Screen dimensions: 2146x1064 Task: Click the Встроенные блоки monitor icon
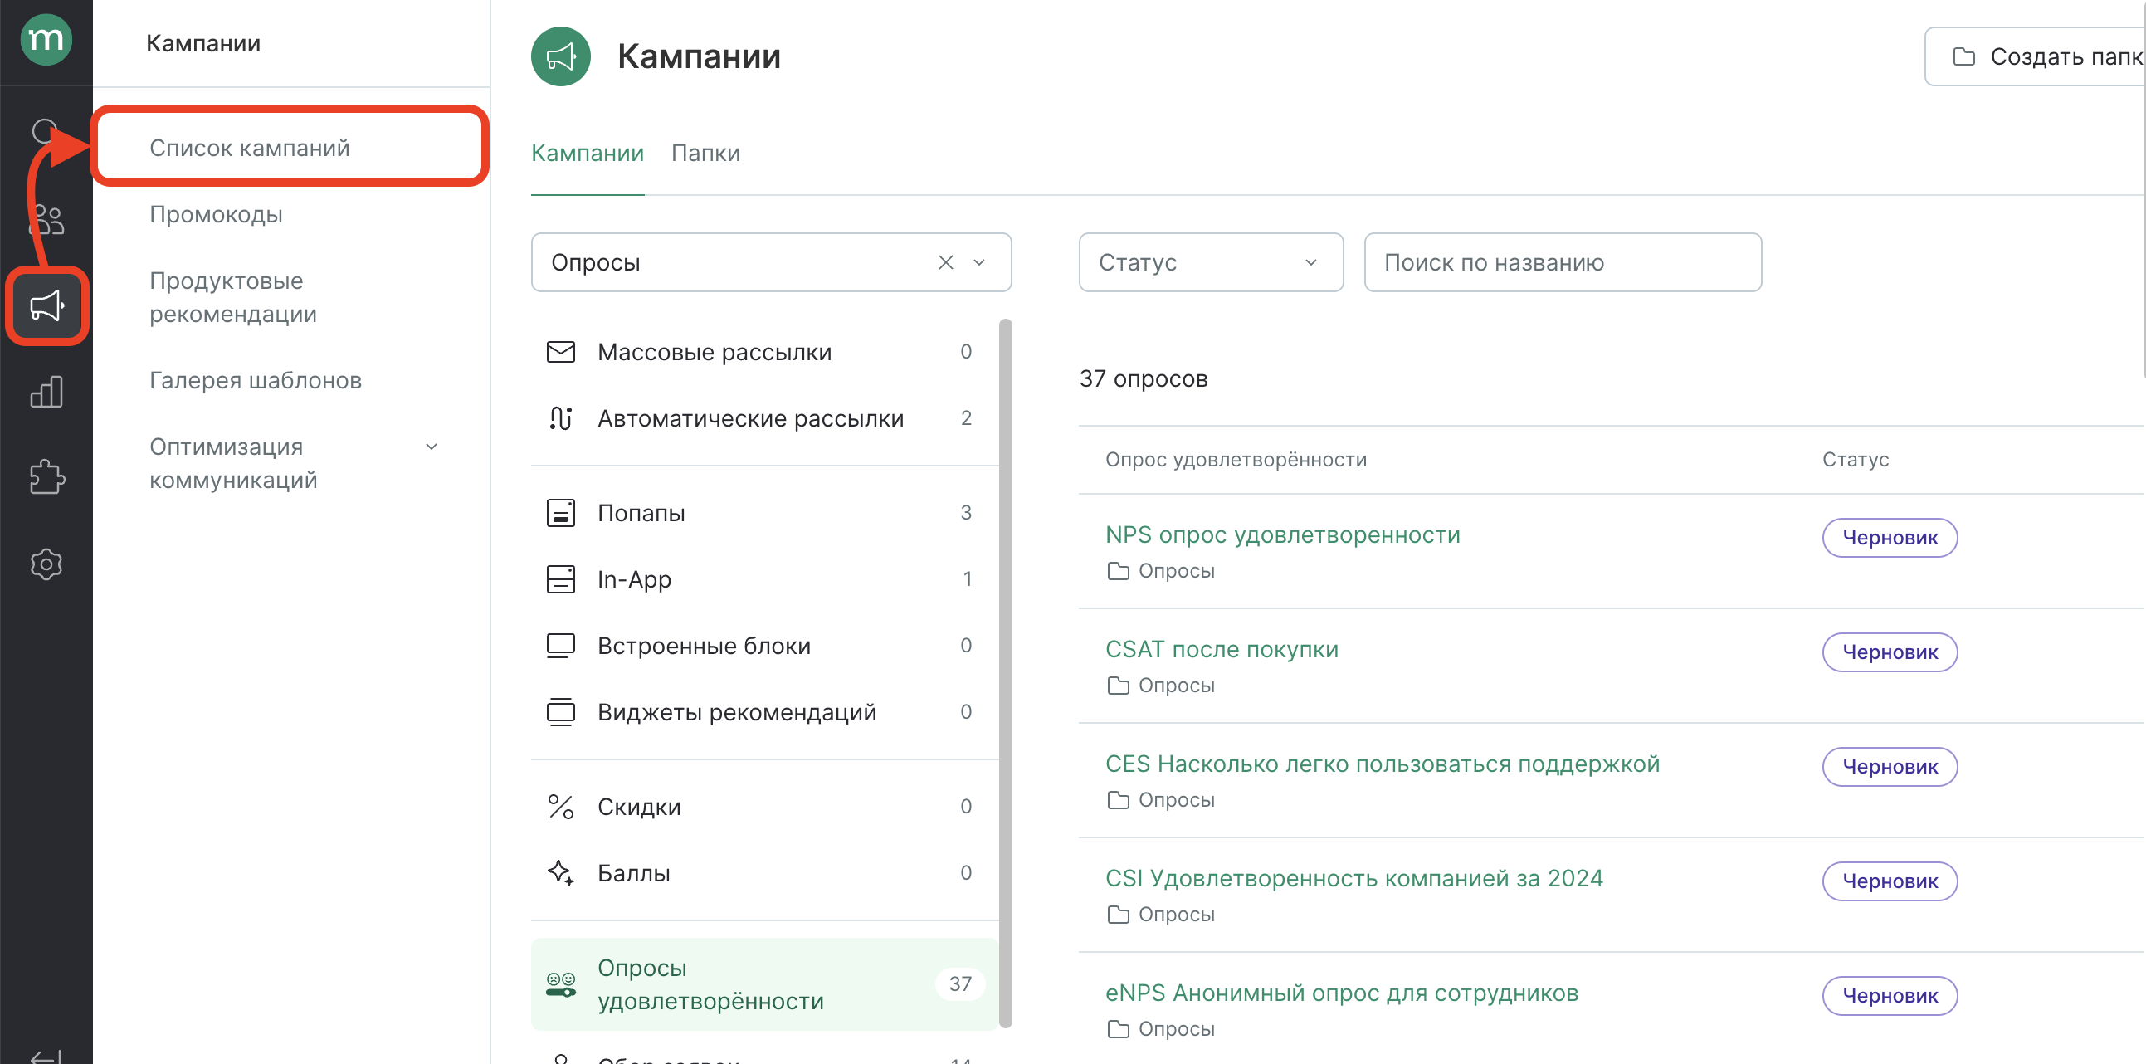(561, 646)
